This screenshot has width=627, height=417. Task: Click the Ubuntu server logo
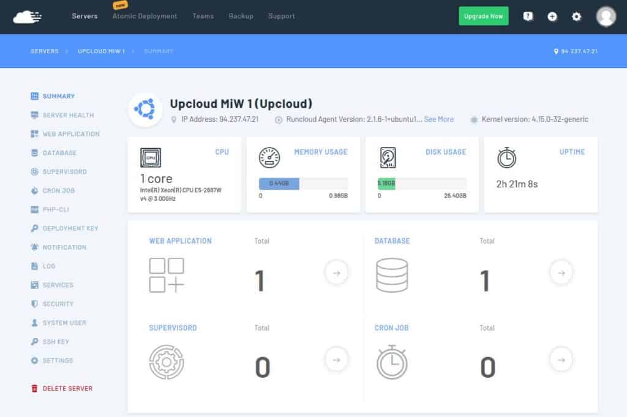(x=145, y=109)
